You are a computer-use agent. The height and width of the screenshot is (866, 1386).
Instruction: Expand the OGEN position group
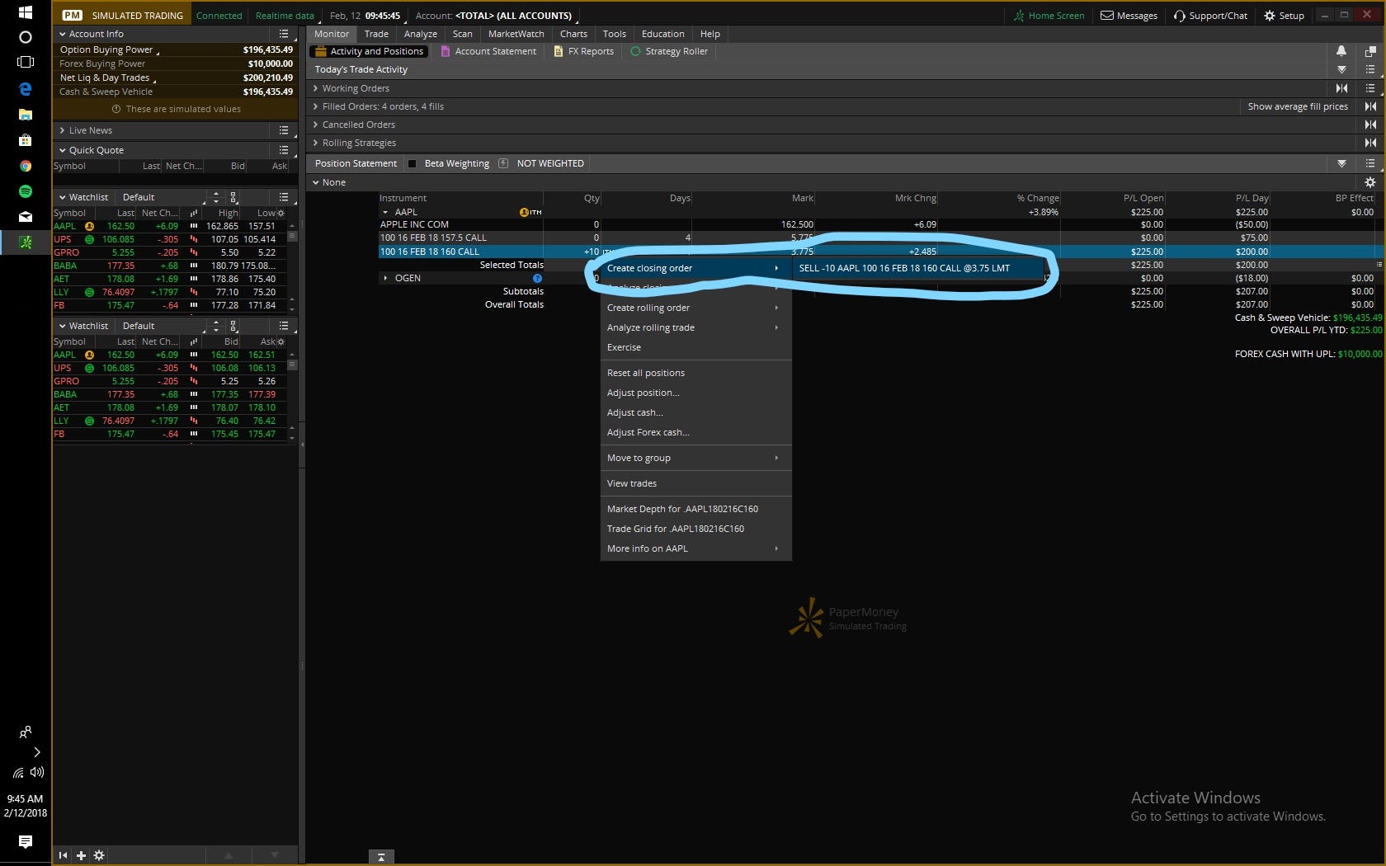point(385,278)
